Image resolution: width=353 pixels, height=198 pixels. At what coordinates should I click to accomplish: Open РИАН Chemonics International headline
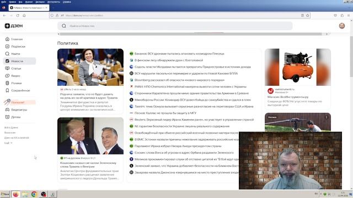[190, 87]
